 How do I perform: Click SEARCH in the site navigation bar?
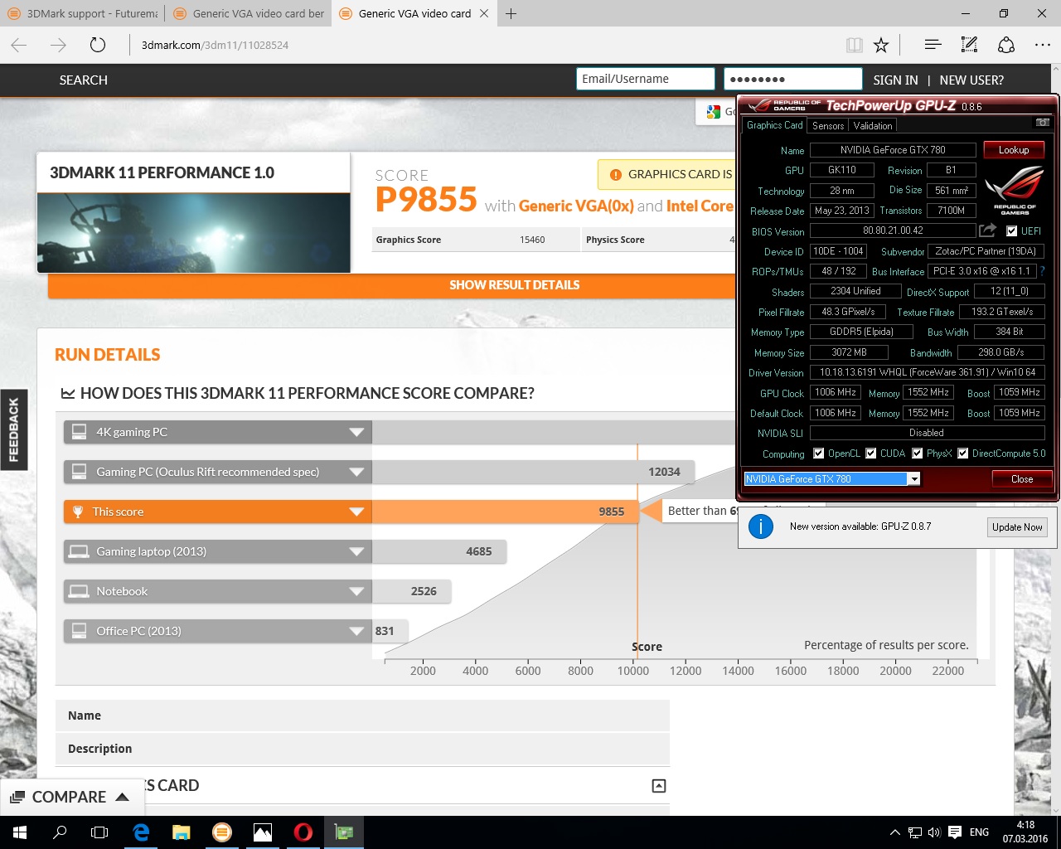[84, 80]
